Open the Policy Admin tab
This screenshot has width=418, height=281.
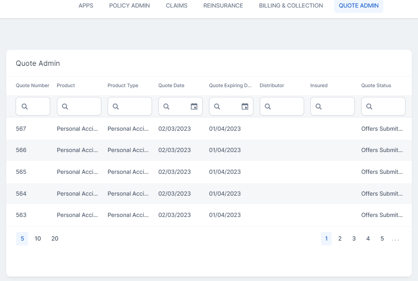(129, 6)
